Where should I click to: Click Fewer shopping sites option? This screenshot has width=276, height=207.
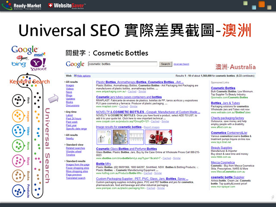pos(78,168)
